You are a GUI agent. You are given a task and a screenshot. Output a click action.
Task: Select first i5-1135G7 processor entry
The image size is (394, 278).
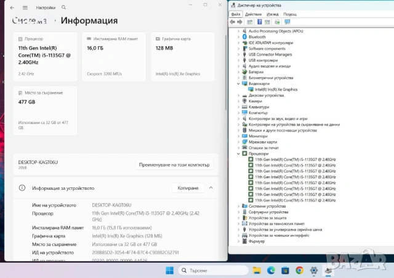click(295, 159)
